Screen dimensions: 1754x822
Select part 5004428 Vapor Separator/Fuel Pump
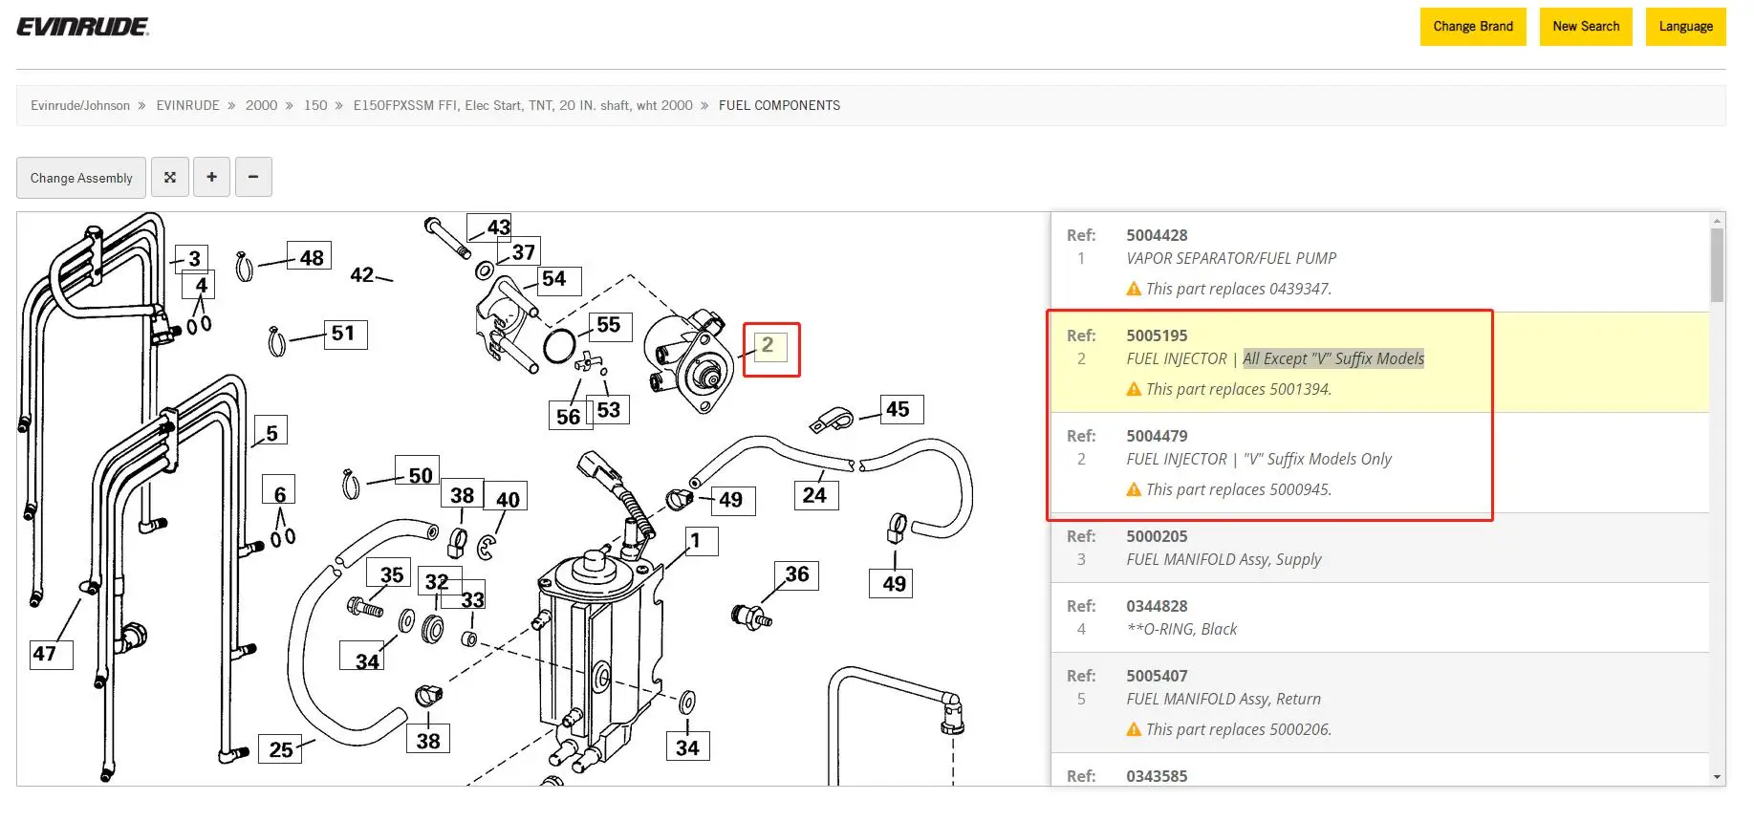(x=1380, y=262)
